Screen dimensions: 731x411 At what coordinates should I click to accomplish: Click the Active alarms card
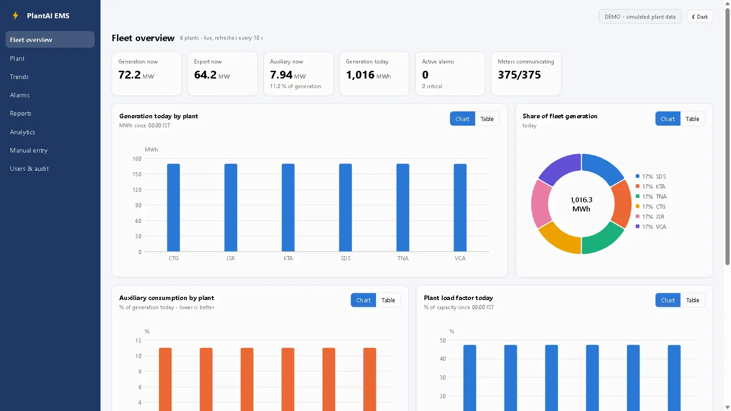pos(450,74)
